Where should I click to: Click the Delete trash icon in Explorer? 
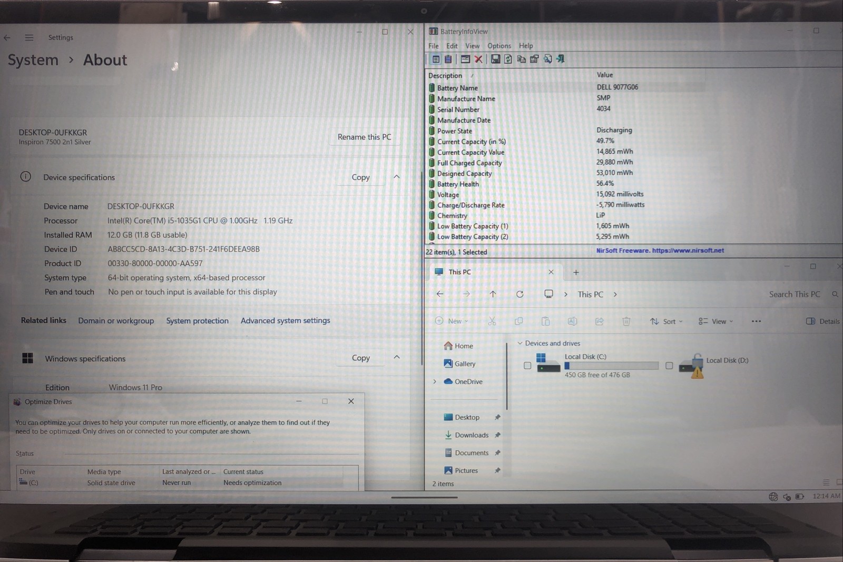point(626,321)
